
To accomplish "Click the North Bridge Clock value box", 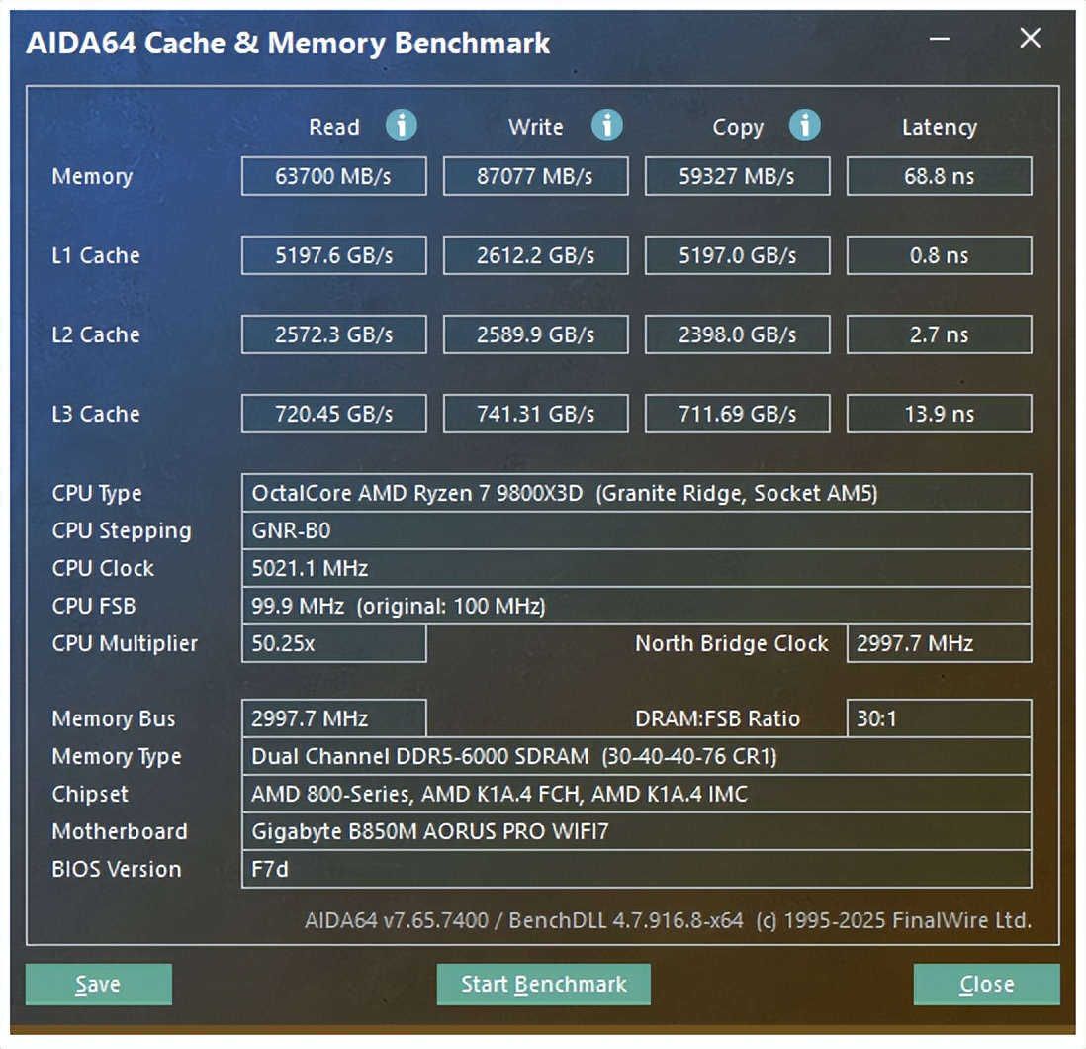I will pyautogui.click(x=940, y=643).
